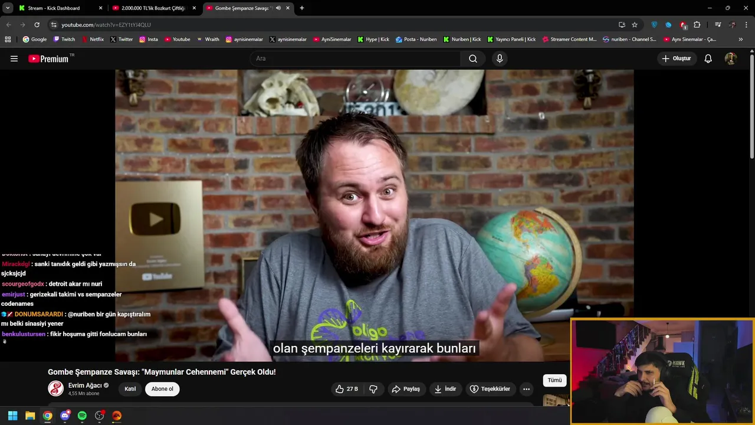Dislike the video with thumbs down

coord(373,389)
